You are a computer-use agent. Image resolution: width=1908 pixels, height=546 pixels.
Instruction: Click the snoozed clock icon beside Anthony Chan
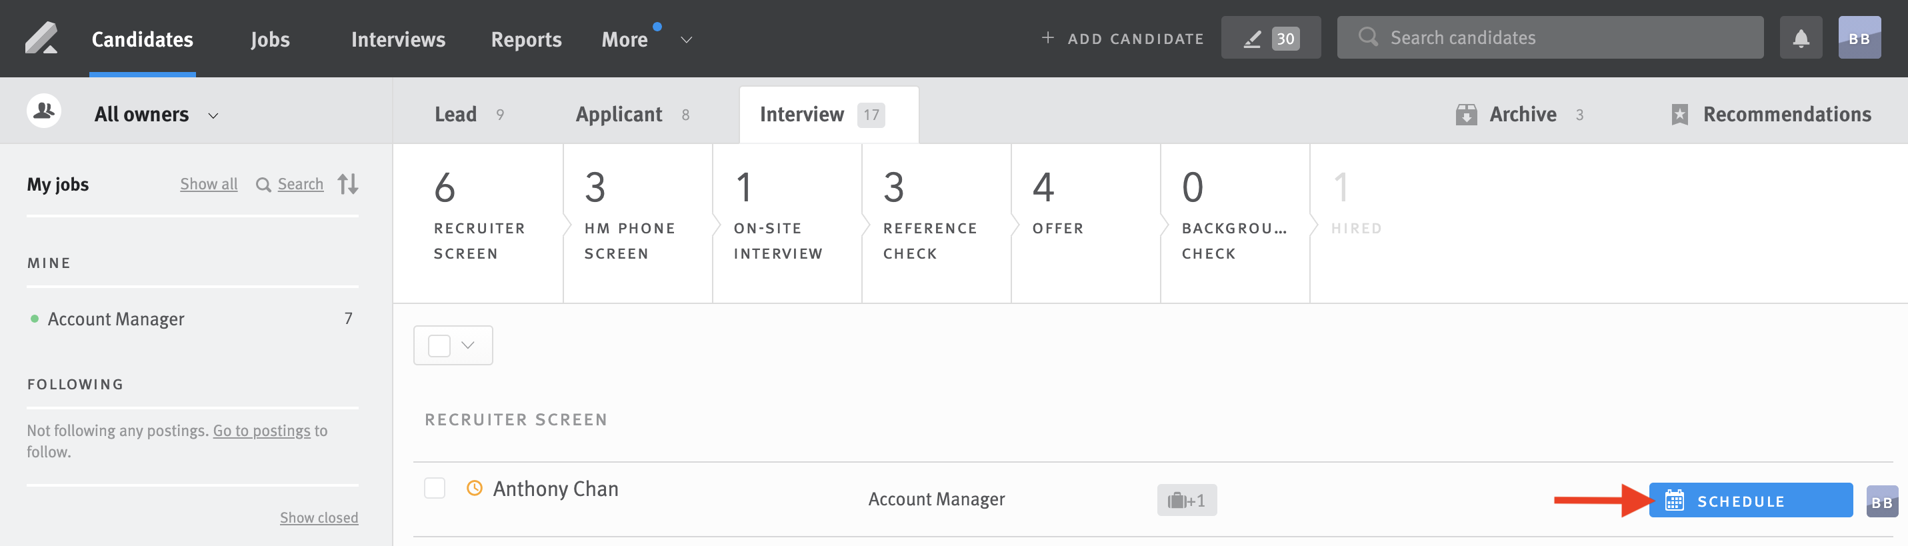(474, 488)
